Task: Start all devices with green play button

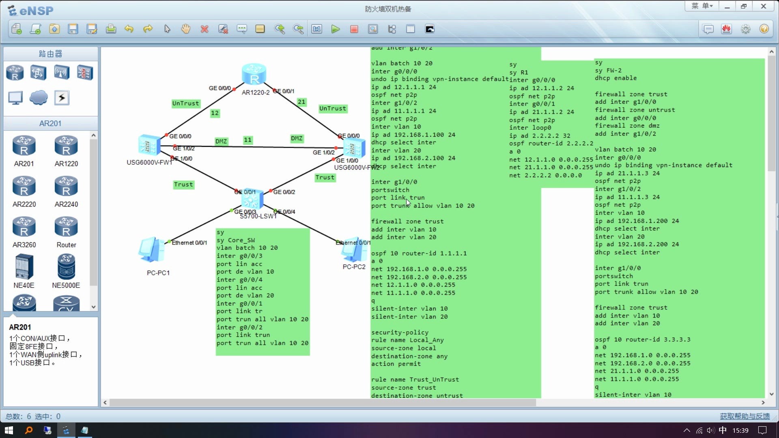Action: coord(336,29)
